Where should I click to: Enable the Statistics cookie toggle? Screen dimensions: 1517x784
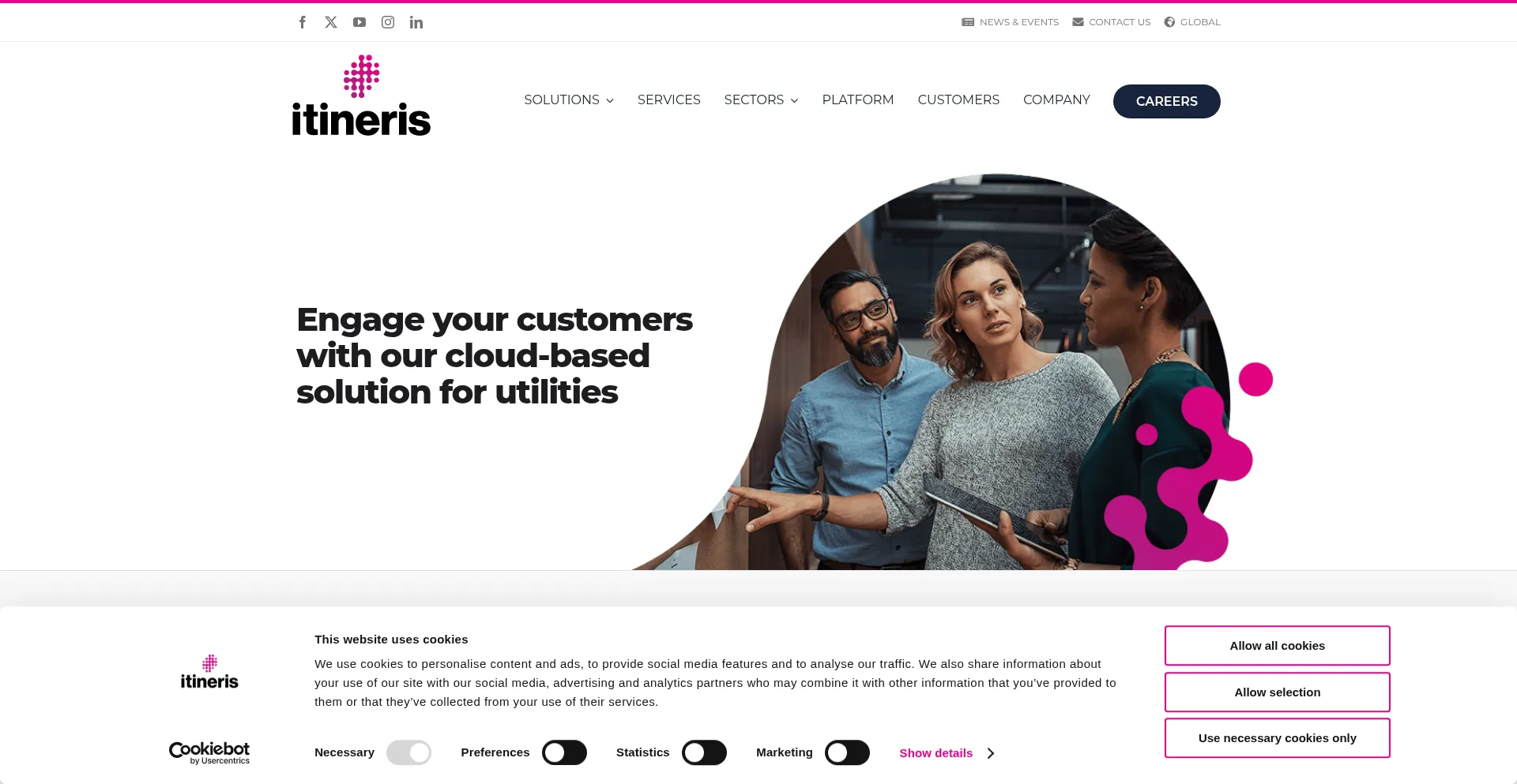tap(704, 752)
